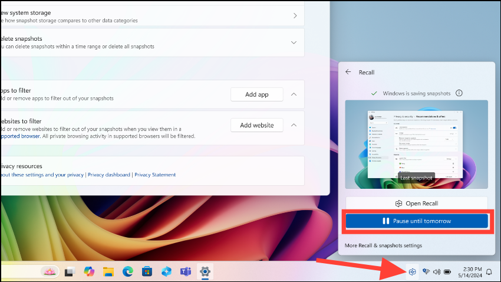The image size is (501, 282).
Task: Open settings and your privacy link
Action: tap(42, 175)
